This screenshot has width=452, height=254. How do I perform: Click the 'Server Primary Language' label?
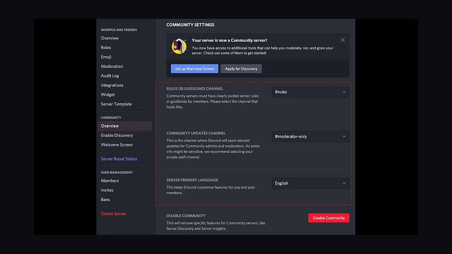(192, 180)
